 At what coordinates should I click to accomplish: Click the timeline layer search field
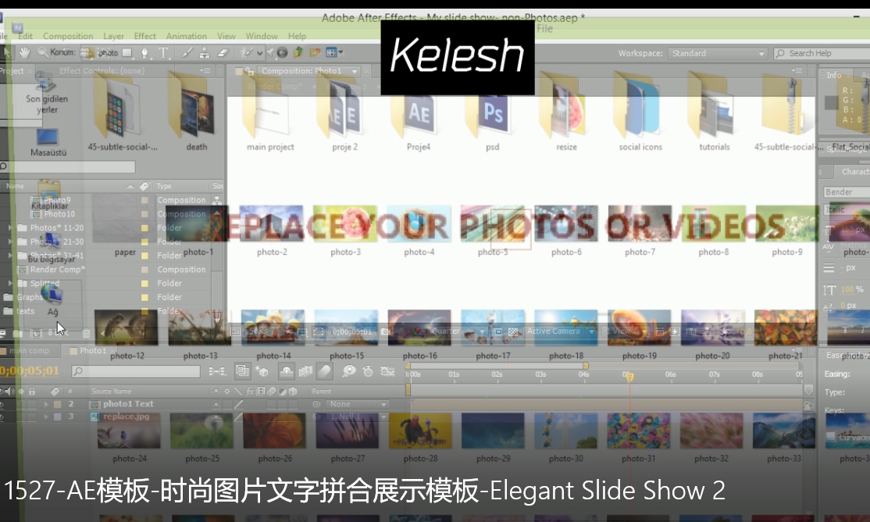135,371
